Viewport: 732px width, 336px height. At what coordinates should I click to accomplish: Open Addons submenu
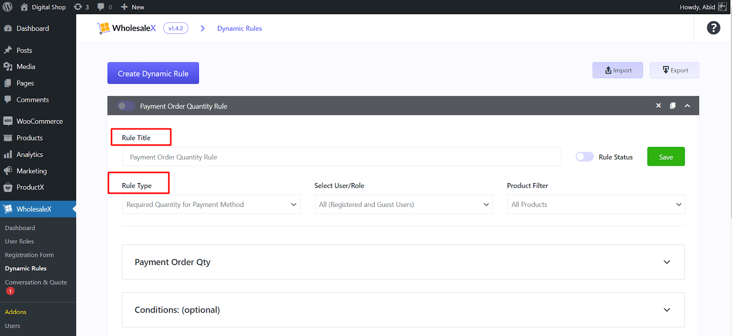coord(16,312)
